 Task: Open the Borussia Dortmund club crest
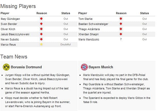coord(6,67)
